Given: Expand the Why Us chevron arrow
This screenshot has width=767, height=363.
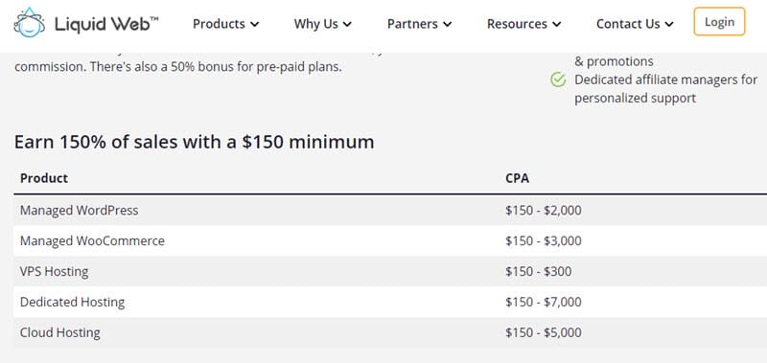Looking at the screenshot, I should [347, 25].
